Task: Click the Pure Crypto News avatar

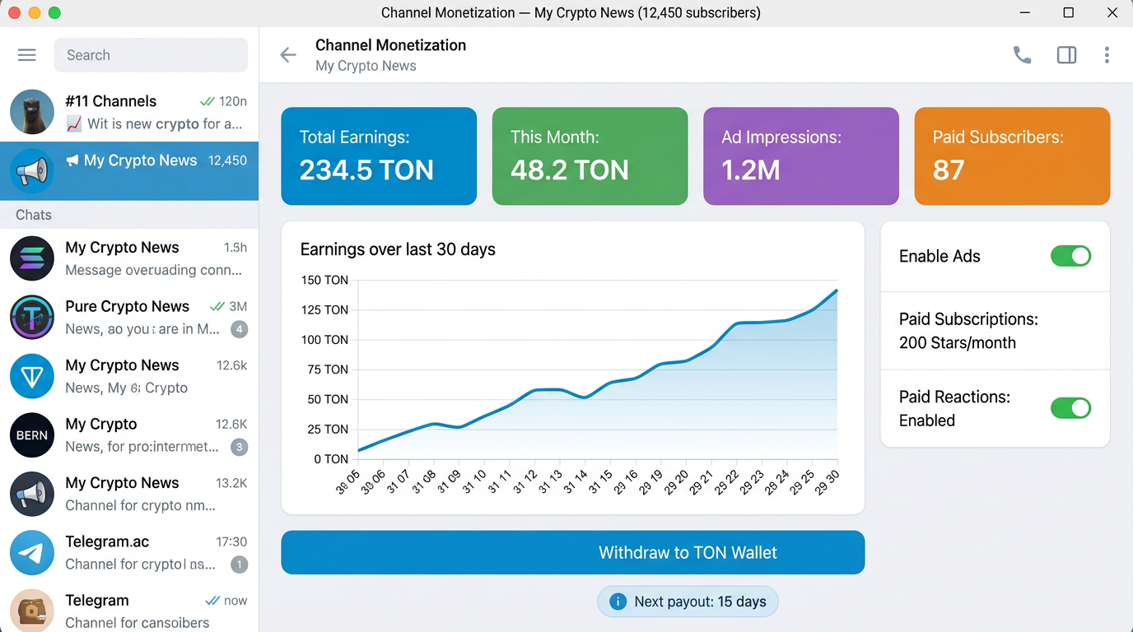Action: tap(32, 318)
